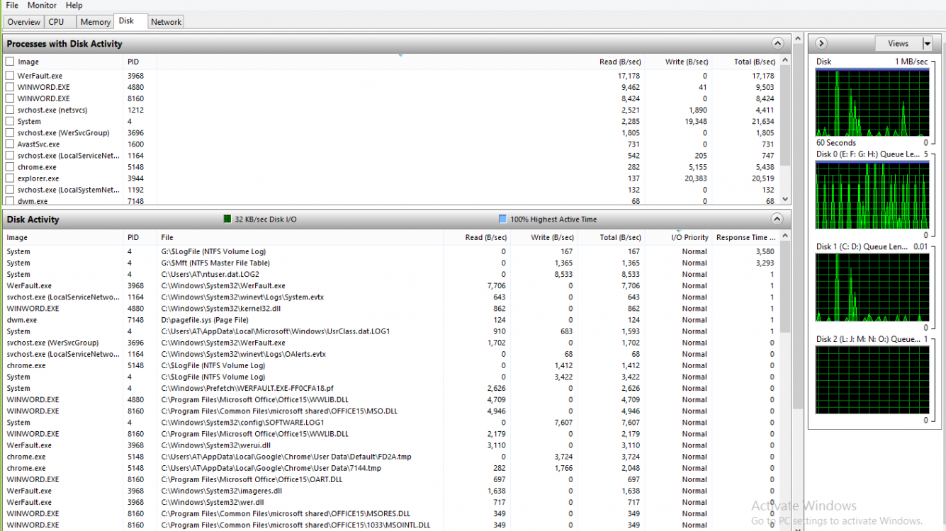The height and width of the screenshot is (531, 946).
Task: Sort processes by the Write (B/sec) column
Action: click(687, 62)
